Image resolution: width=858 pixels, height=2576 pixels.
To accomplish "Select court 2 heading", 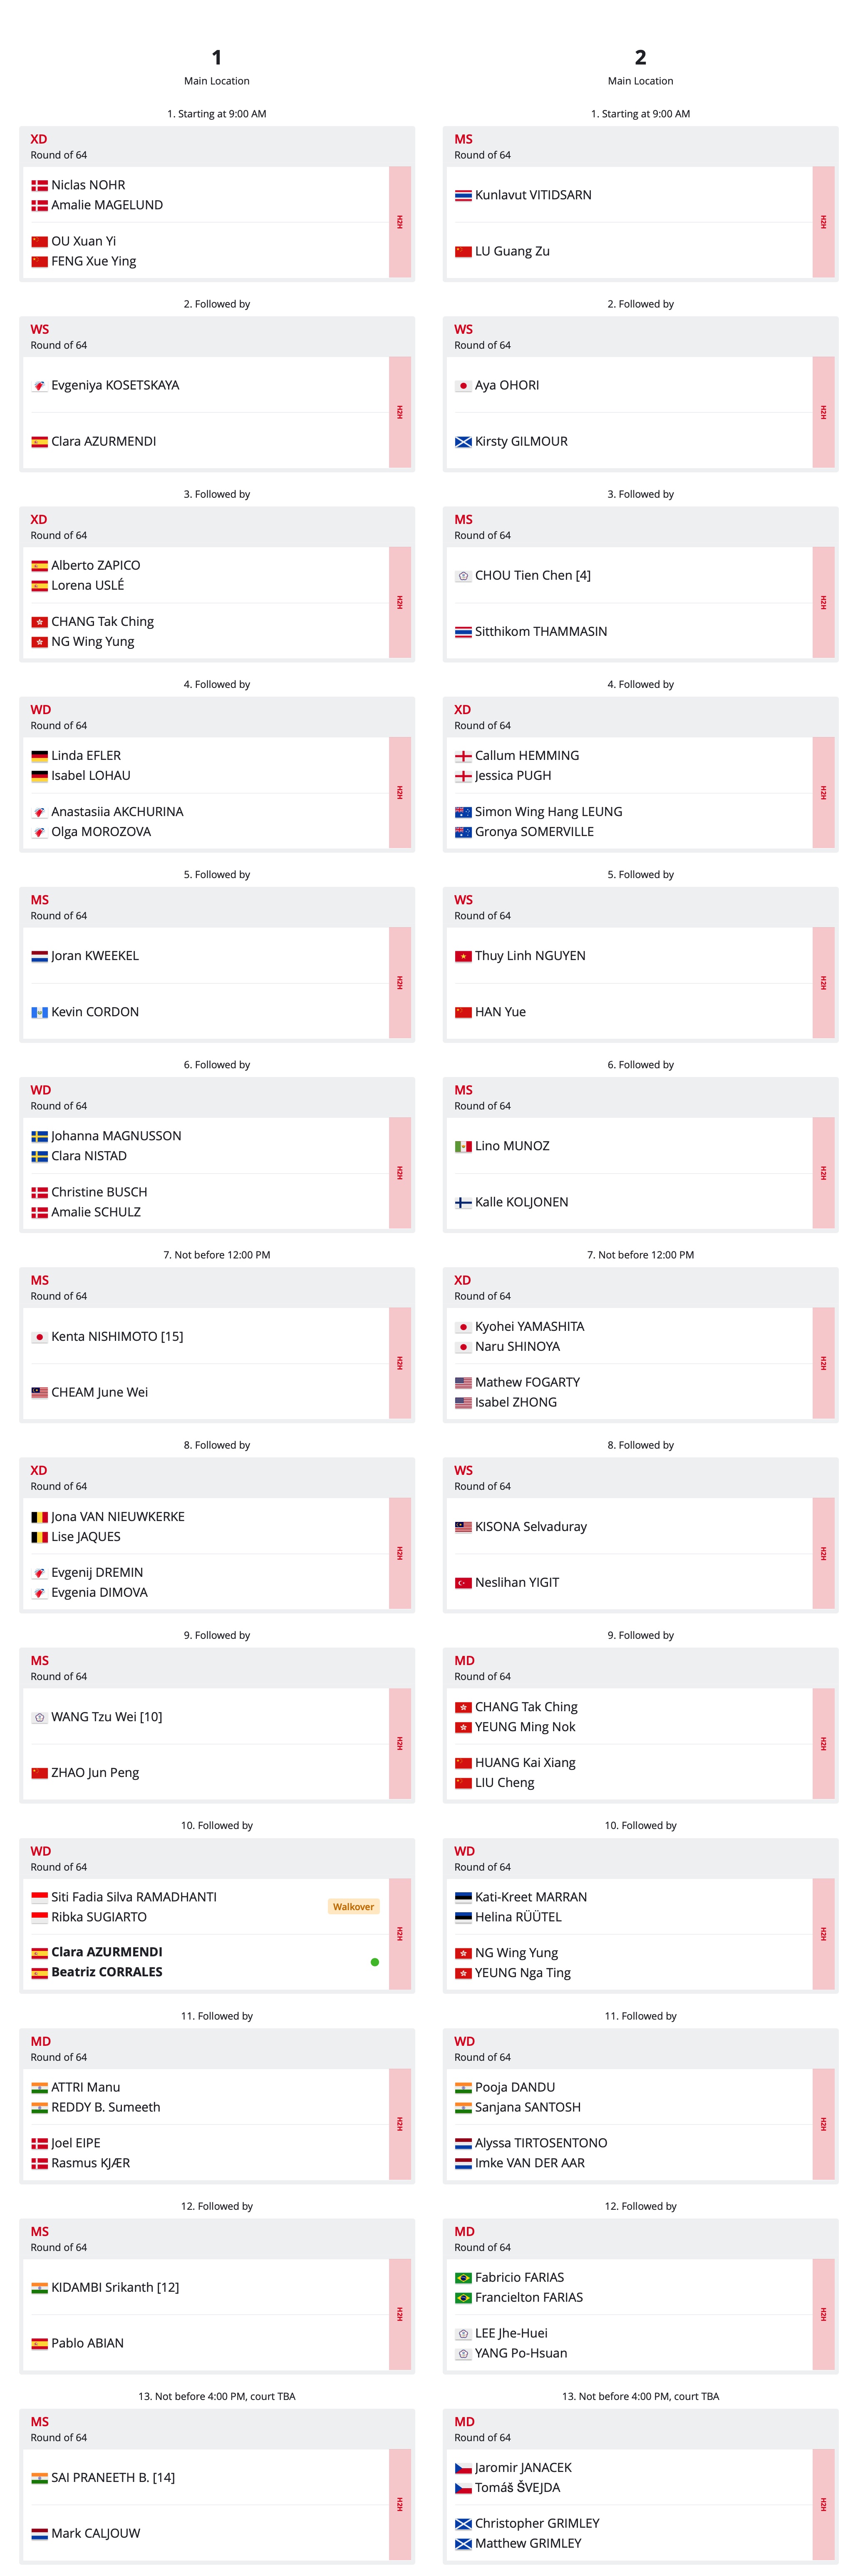I will (641, 58).
